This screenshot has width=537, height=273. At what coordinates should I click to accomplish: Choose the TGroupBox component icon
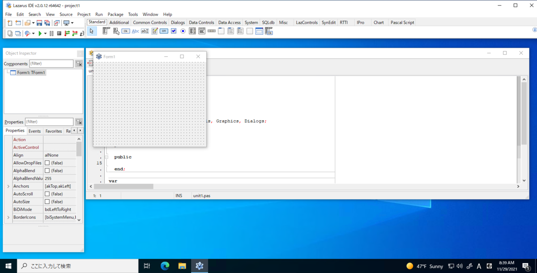221,31
